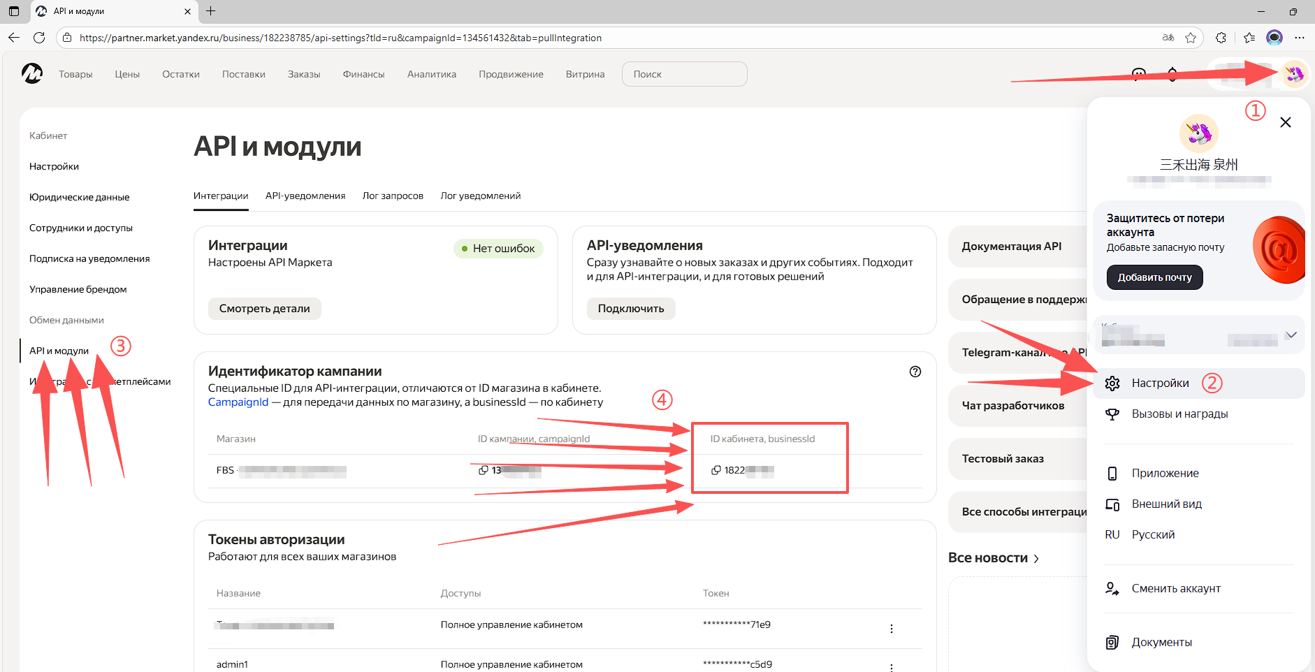Click the help question mark for Идентификатор кампании
The height and width of the screenshot is (672, 1315).
click(915, 372)
